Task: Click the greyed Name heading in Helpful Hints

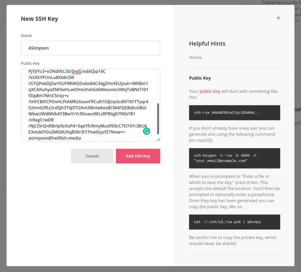Action: point(195,58)
